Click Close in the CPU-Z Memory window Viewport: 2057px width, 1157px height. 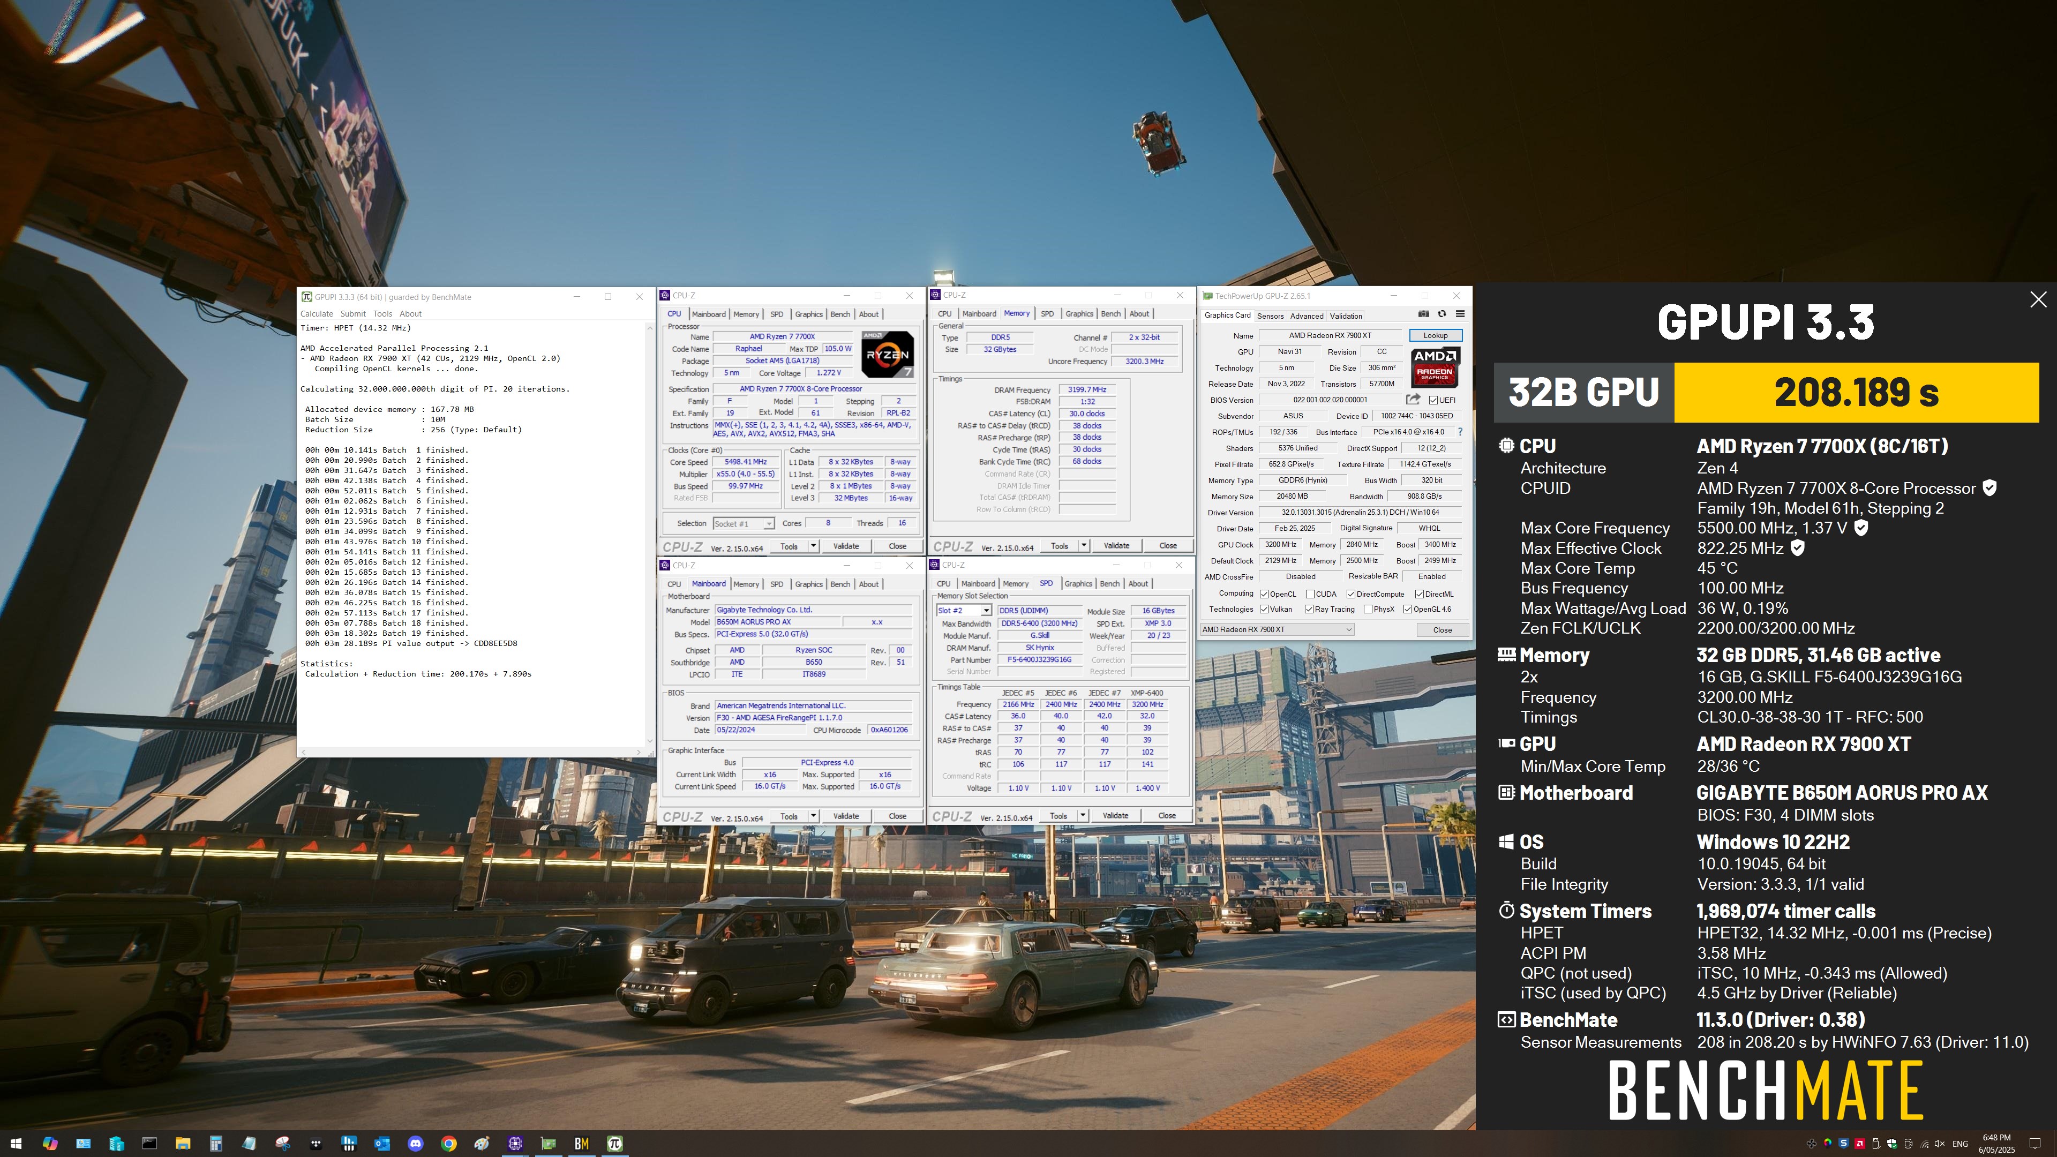(1168, 545)
